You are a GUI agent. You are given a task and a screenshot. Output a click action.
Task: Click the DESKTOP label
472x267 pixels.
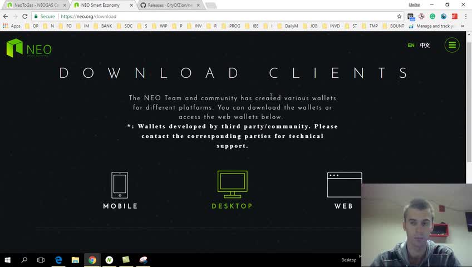tap(232, 206)
